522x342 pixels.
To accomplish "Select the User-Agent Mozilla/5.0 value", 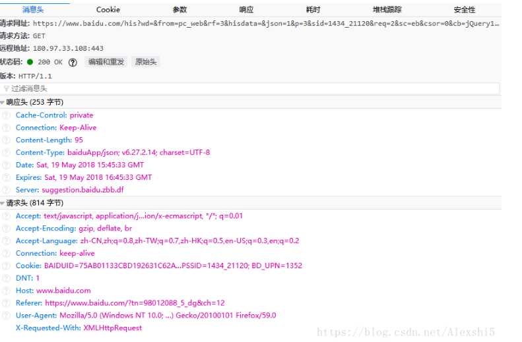I will (168, 315).
